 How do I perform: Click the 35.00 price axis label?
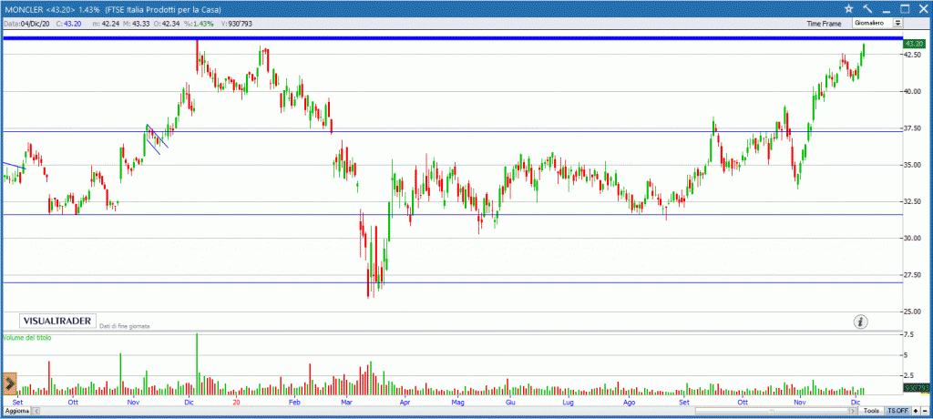[x=911, y=166]
